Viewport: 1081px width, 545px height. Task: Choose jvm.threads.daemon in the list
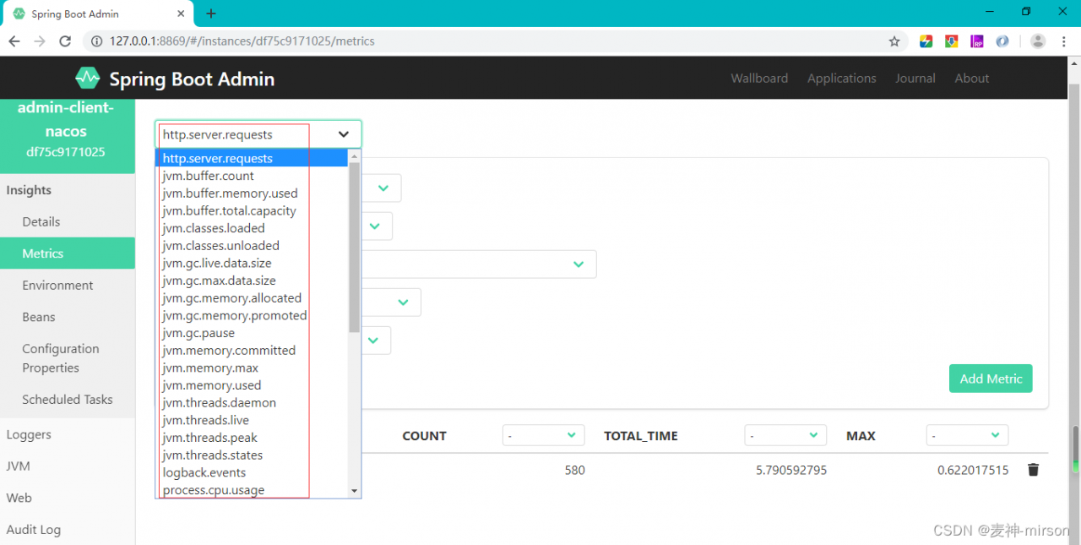[253, 403]
